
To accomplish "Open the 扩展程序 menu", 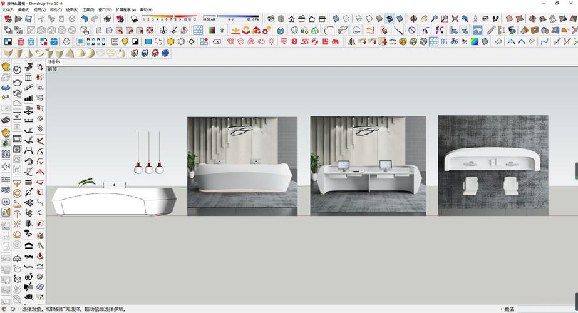I will (x=126, y=10).
